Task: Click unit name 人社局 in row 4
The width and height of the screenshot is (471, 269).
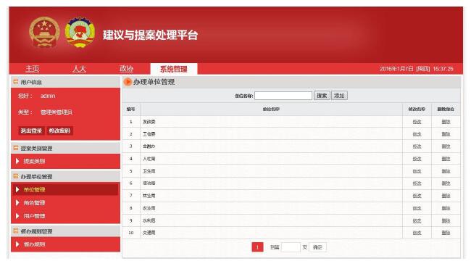Action: tap(149, 159)
